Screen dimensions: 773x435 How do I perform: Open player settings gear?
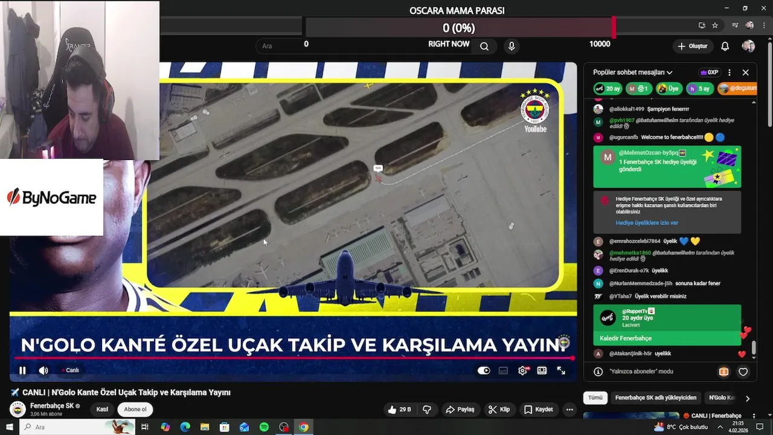(523, 370)
